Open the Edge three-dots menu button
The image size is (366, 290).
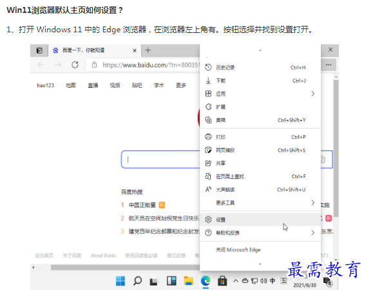(x=329, y=65)
